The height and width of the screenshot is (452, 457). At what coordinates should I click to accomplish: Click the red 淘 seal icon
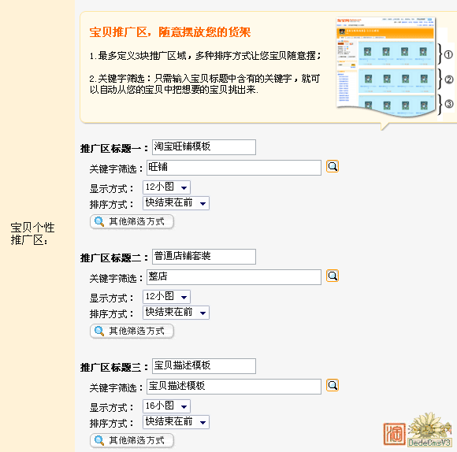tap(395, 434)
